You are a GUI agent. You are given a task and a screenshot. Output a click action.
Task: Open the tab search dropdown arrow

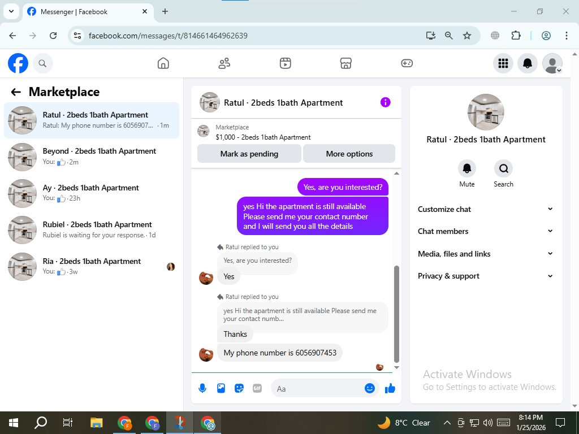click(11, 11)
